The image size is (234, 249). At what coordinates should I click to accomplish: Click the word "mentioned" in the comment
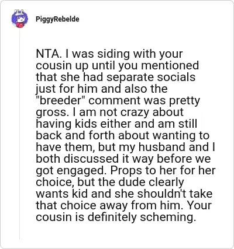point(170,65)
